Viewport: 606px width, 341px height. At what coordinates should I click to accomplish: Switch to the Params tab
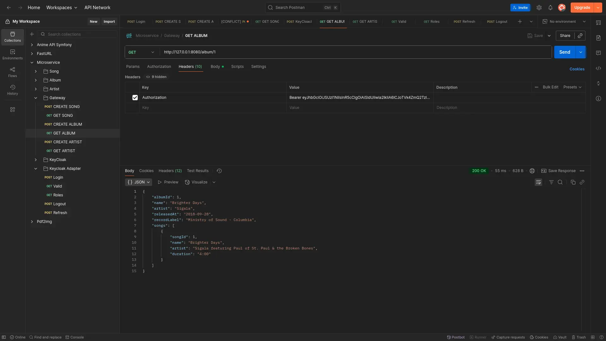[x=133, y=67]
